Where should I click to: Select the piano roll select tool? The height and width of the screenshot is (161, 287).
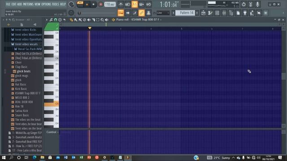coord(98,20)
